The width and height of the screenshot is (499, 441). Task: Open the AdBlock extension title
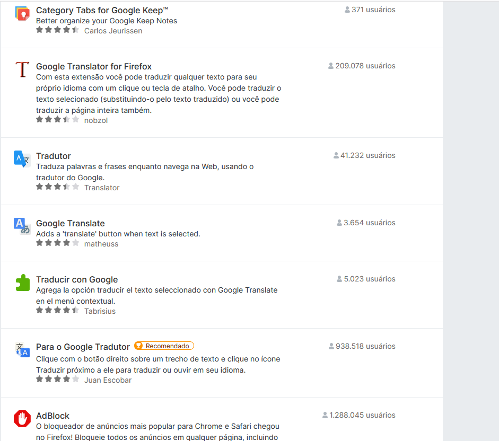pyautogui.click(x=52, y=416)
